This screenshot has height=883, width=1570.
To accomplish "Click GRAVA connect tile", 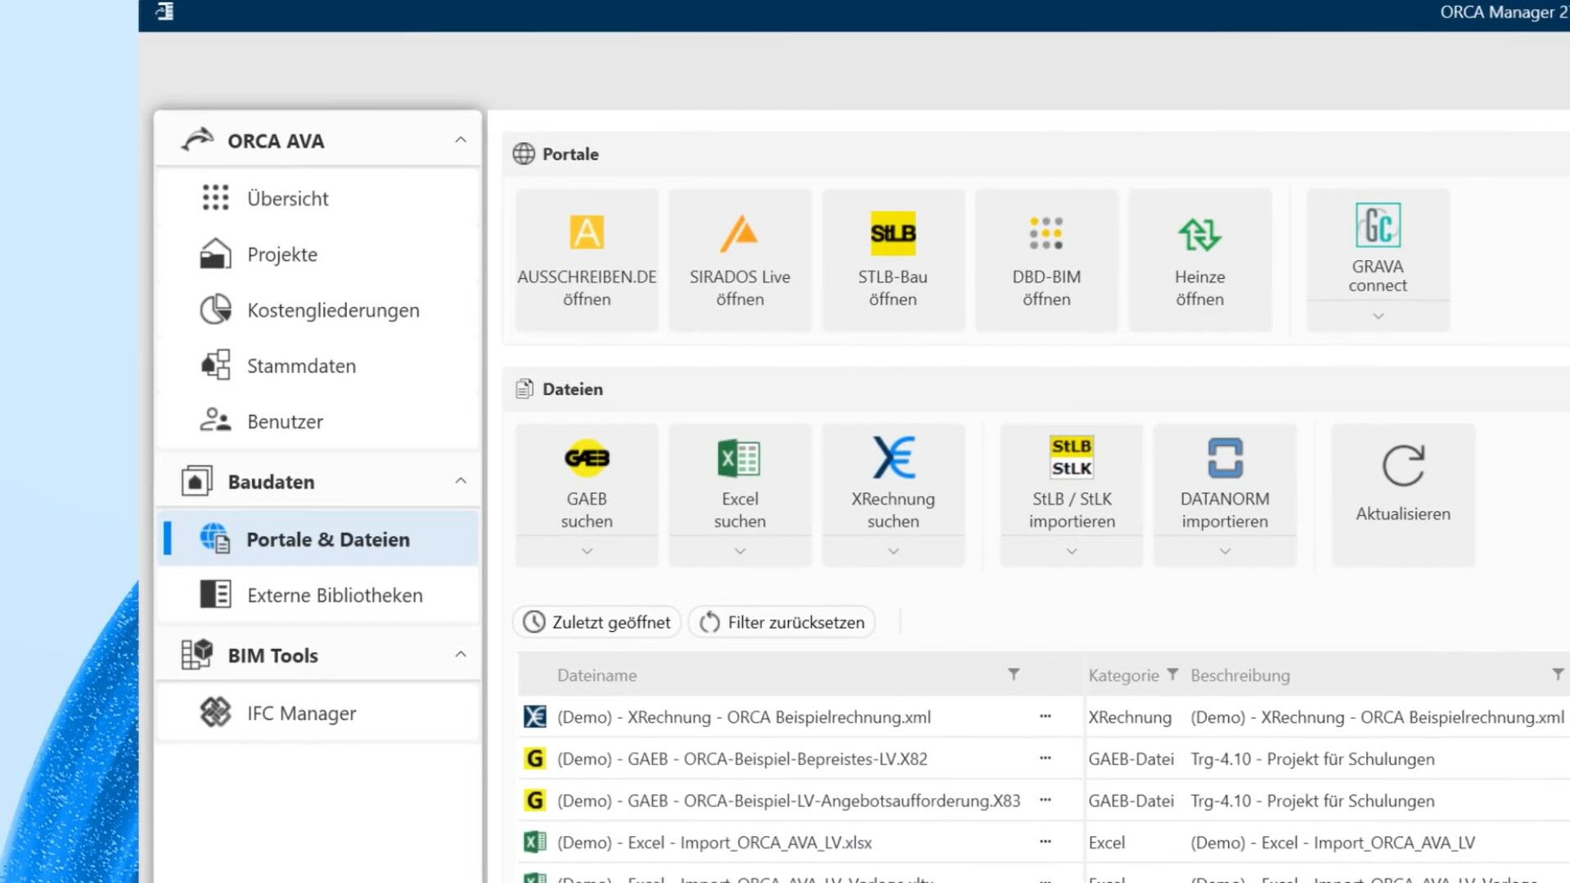I will [1378, 245].
